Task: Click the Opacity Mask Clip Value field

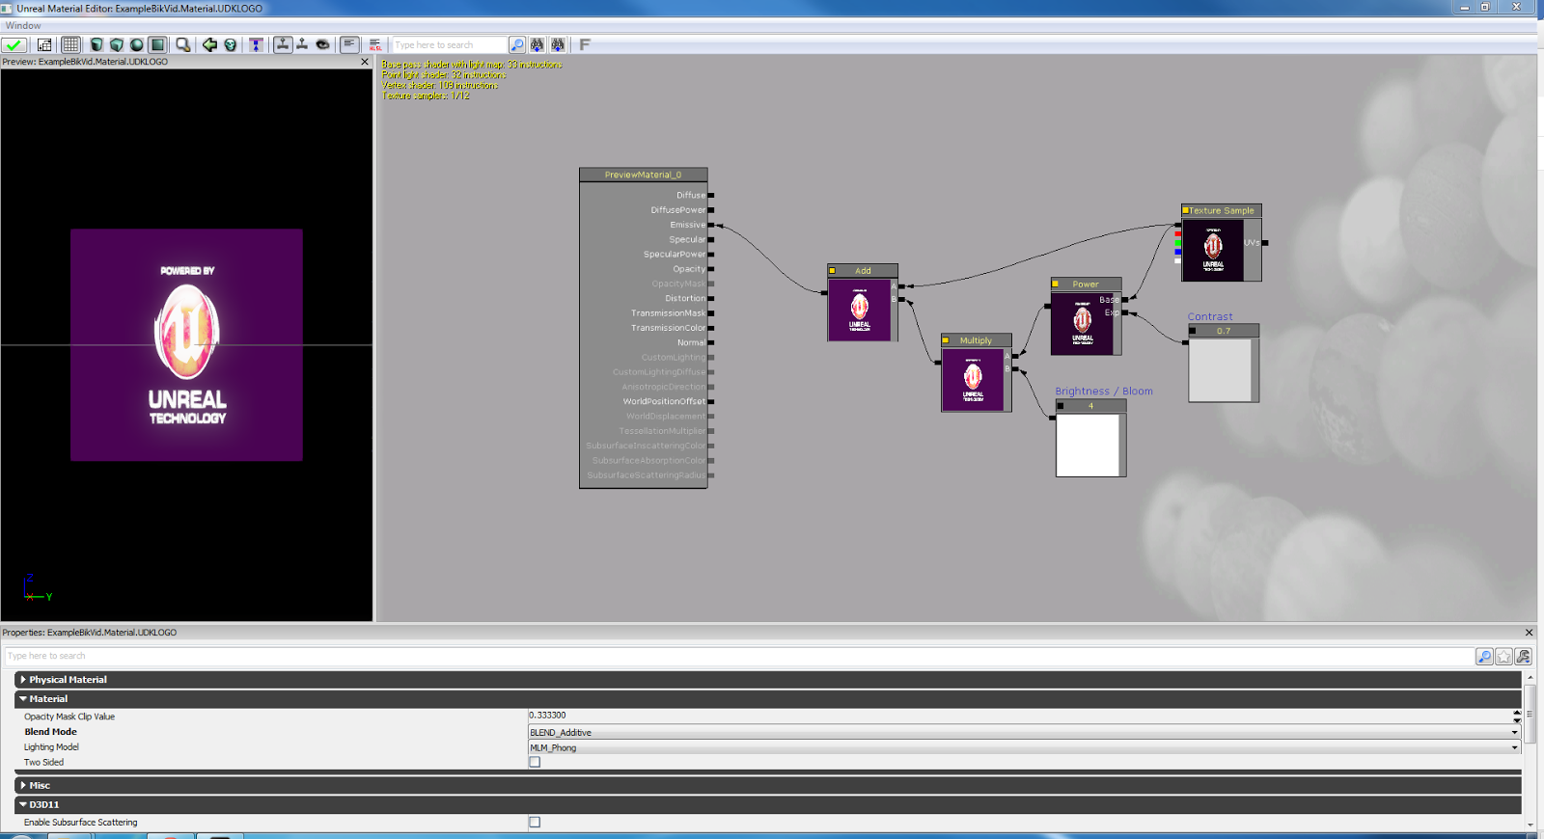Action: tap(1019, 716)
